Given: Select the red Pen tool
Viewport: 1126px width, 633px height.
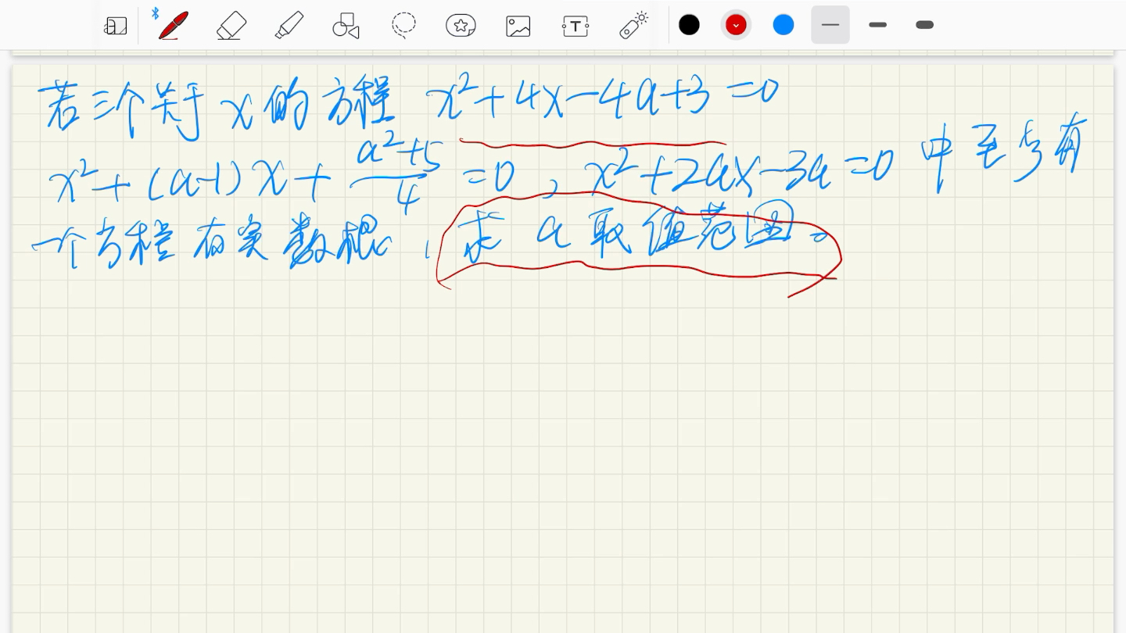Looking at the screenshot, I should (x=173, y=25).
